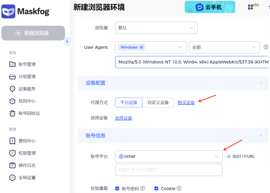Click the 权限管理 shield icon
This screenshot has width=270, height=193.
[x=12, y=153]
